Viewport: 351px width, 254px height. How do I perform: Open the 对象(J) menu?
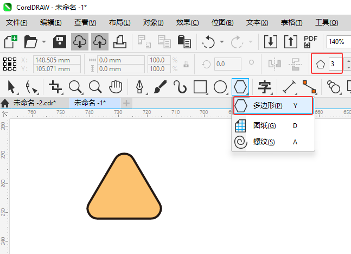[x=154, y=23]
